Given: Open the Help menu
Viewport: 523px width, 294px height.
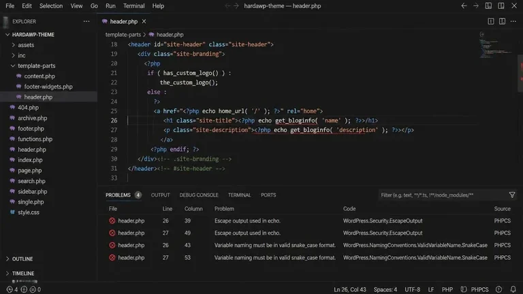Looking at the screenshot, I should point(158,6).
